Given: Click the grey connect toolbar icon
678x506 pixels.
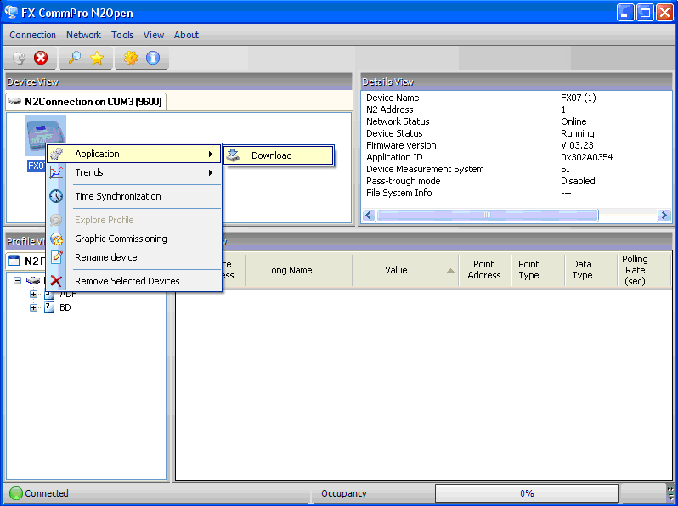Looking at the screenshot, I should click(x=20, y=58).
